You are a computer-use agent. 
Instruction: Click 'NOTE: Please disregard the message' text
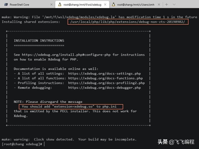(x=48, y=102)
